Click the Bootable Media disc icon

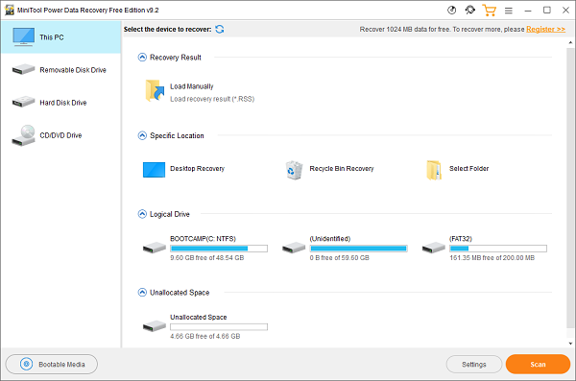(27, 364)
